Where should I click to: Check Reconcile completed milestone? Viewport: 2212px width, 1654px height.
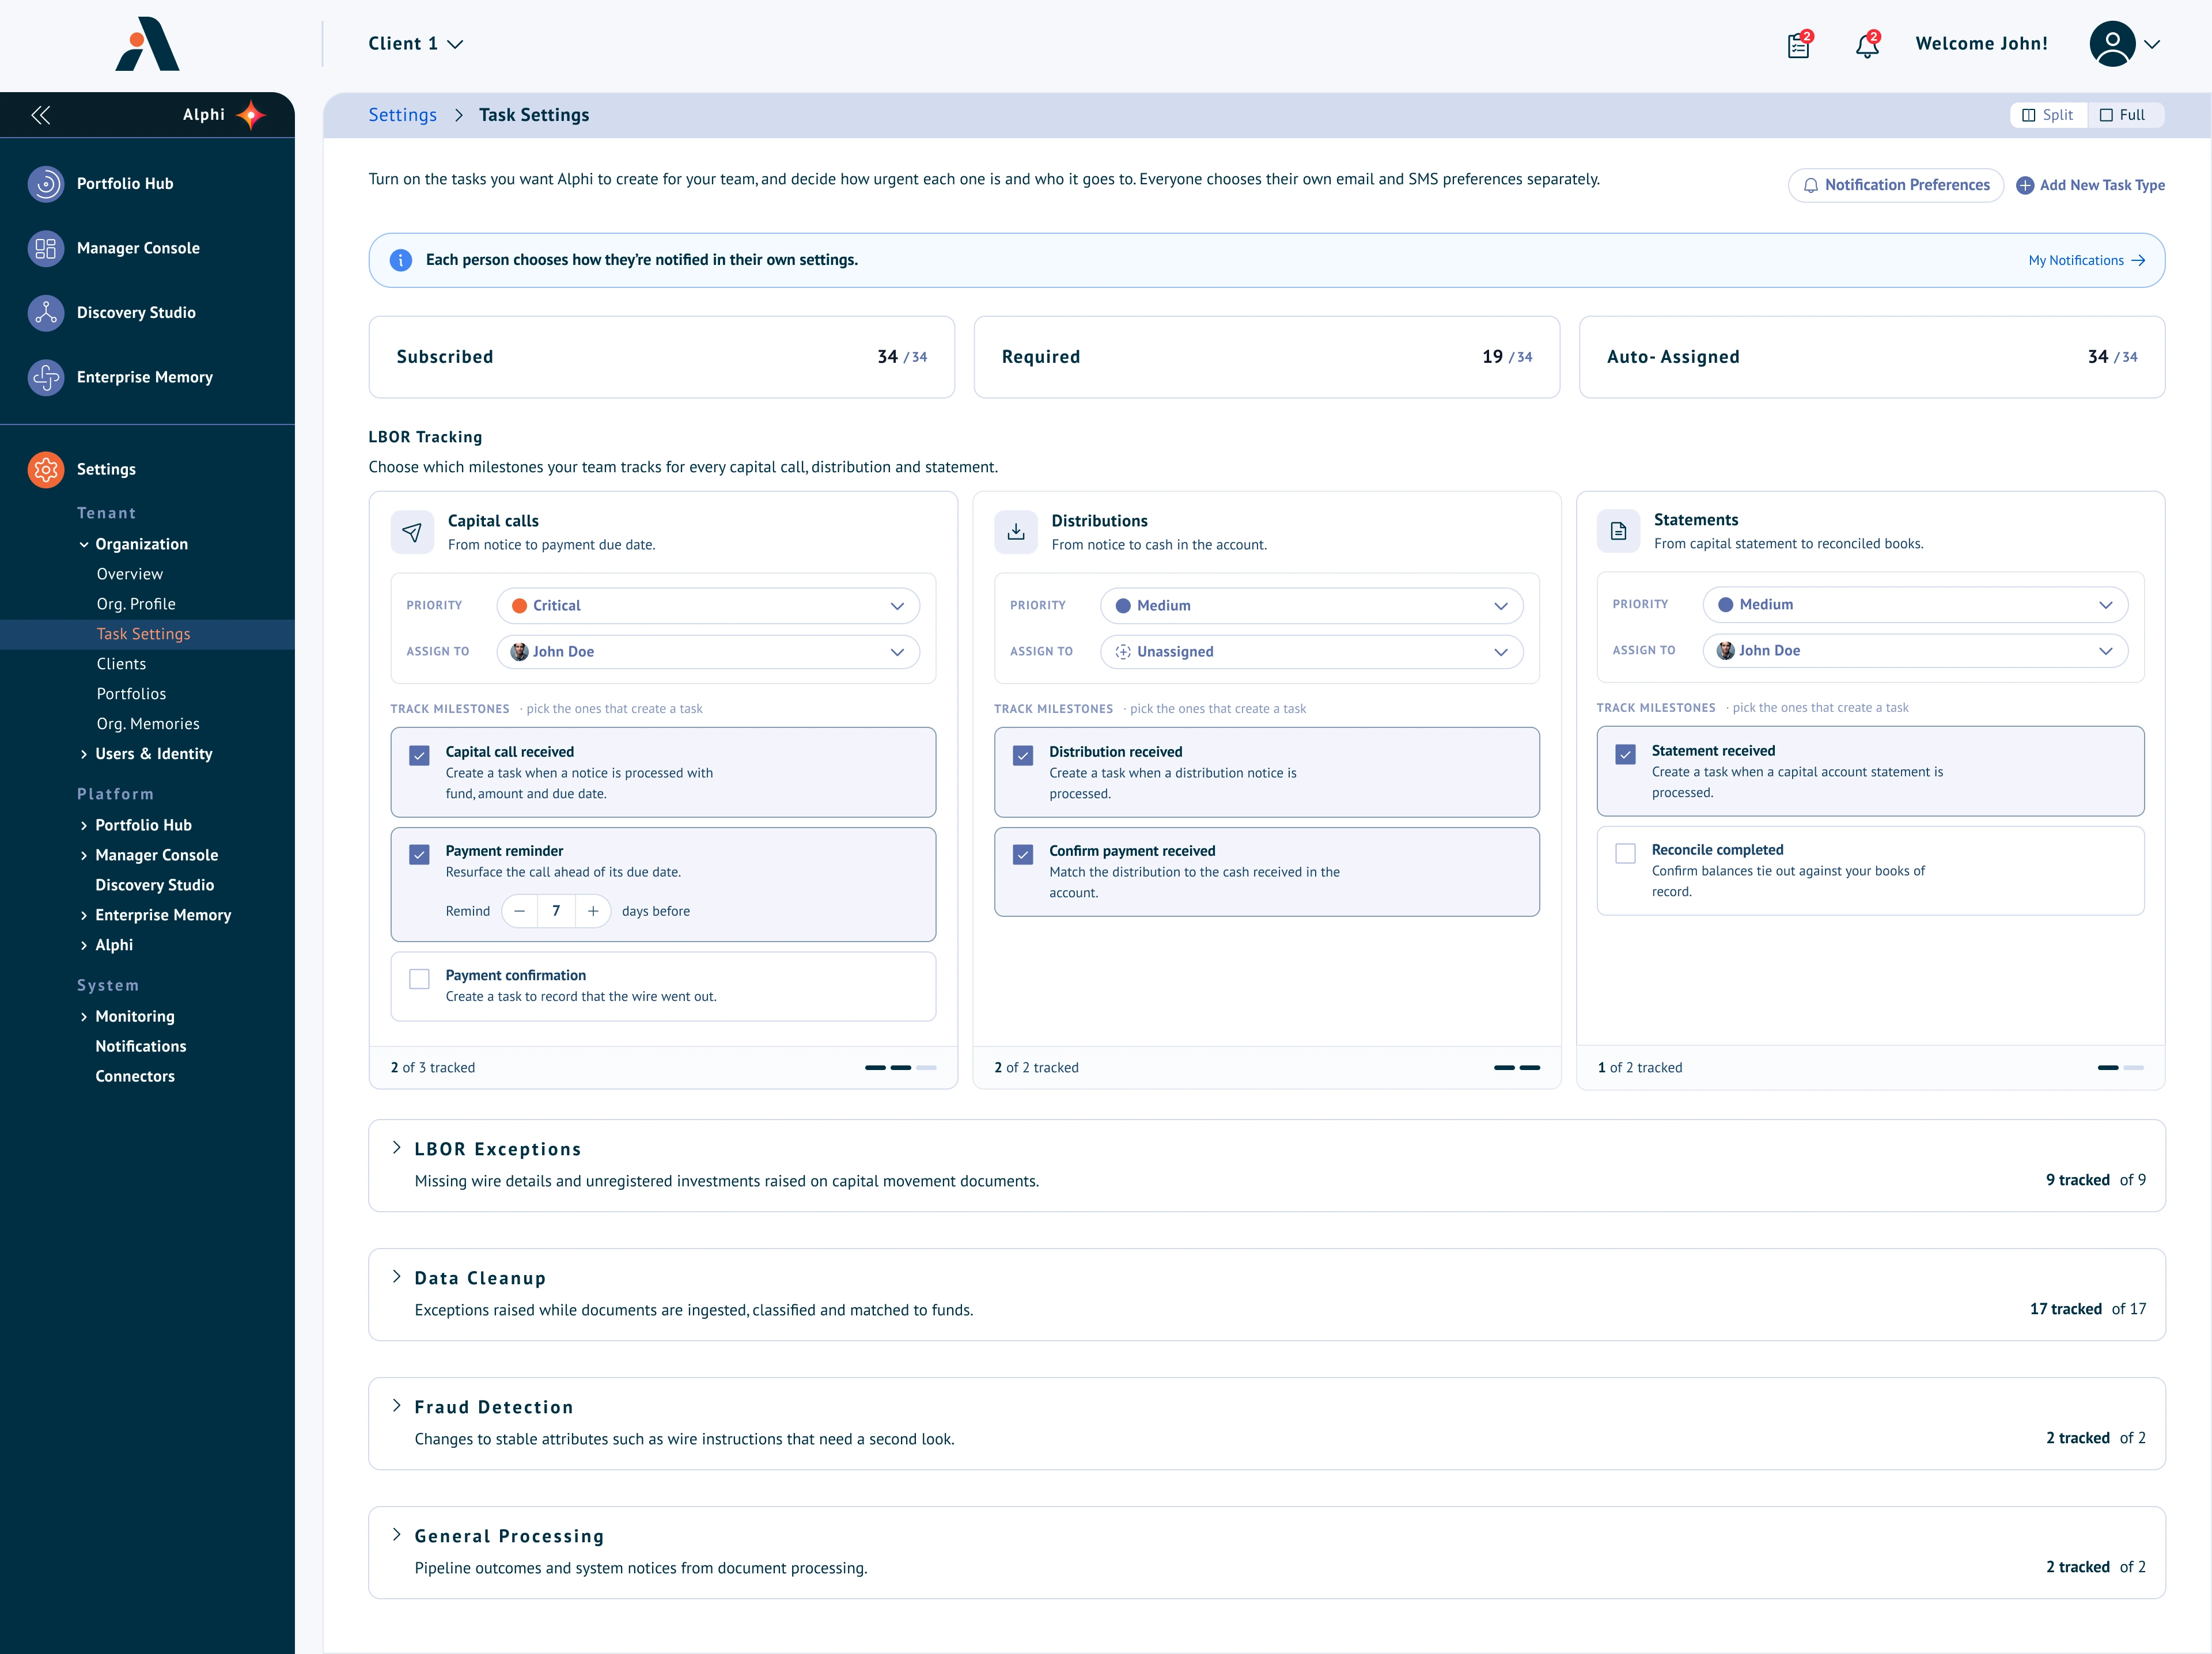[1625, 854]
